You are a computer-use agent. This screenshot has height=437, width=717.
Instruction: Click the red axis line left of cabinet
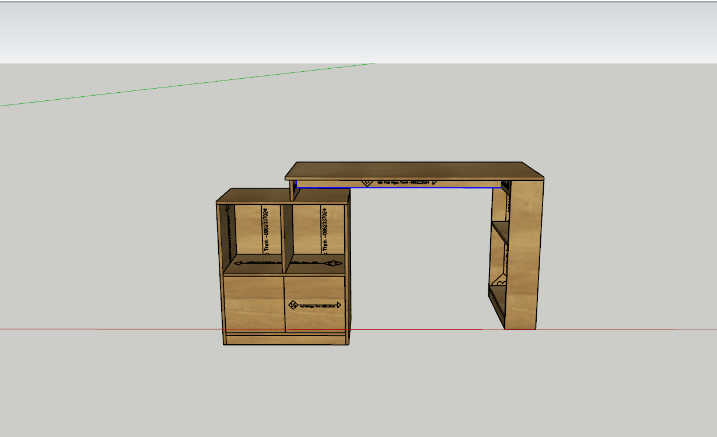[x=105, y=330]
